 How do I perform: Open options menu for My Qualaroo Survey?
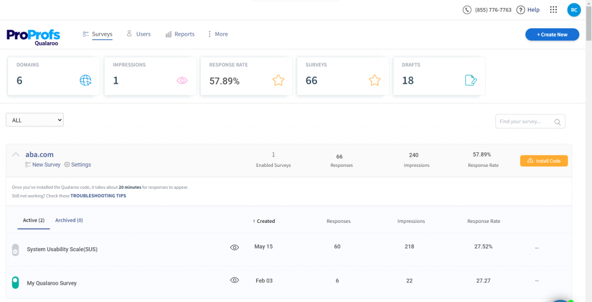(x=537, y=281)
